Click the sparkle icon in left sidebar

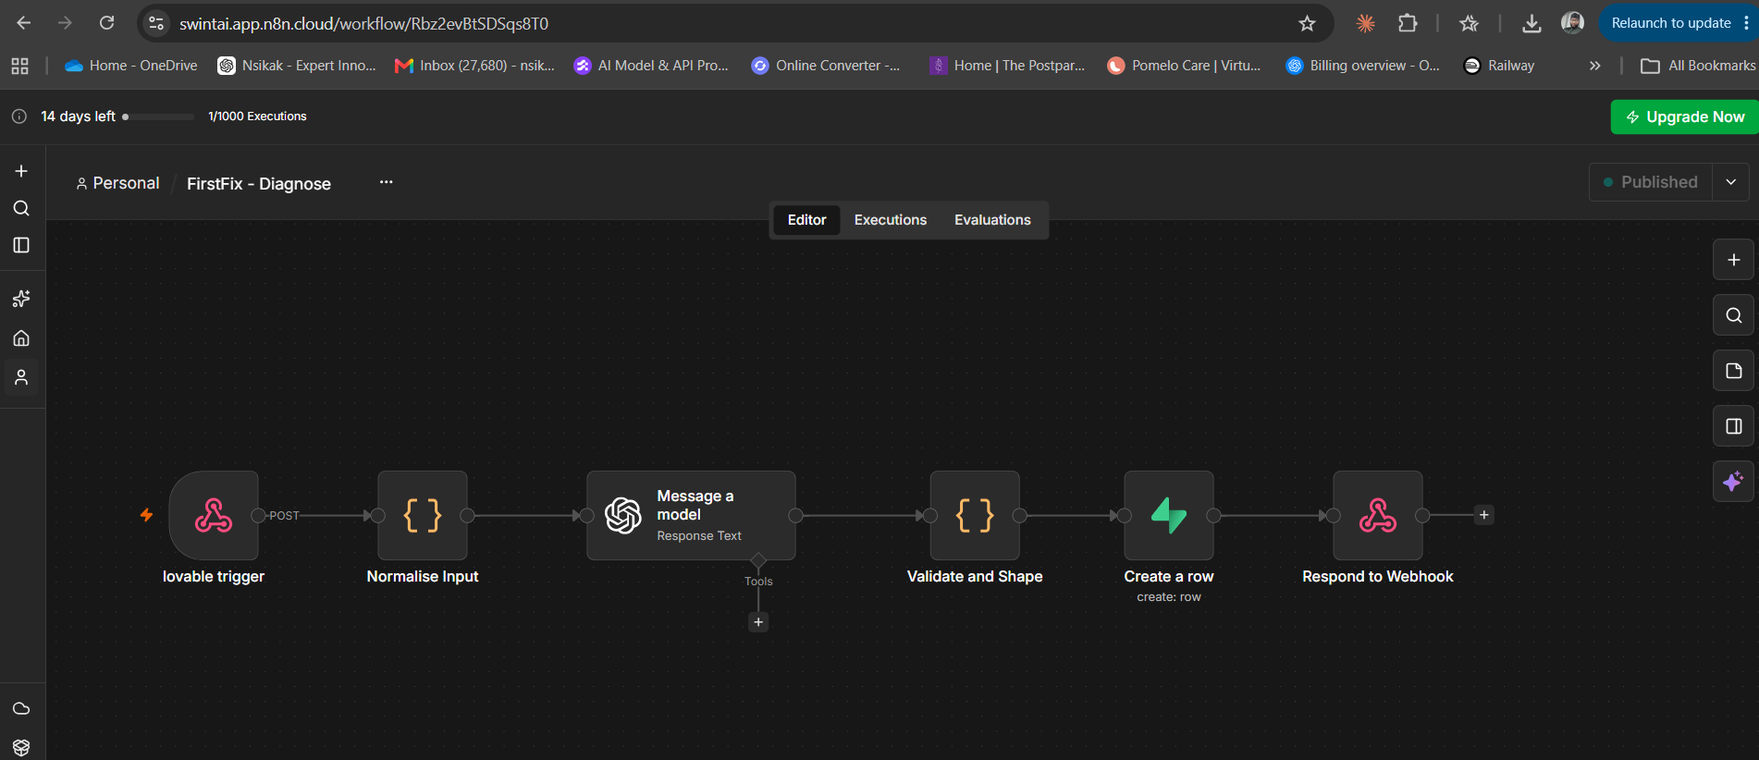coord(21,299)
